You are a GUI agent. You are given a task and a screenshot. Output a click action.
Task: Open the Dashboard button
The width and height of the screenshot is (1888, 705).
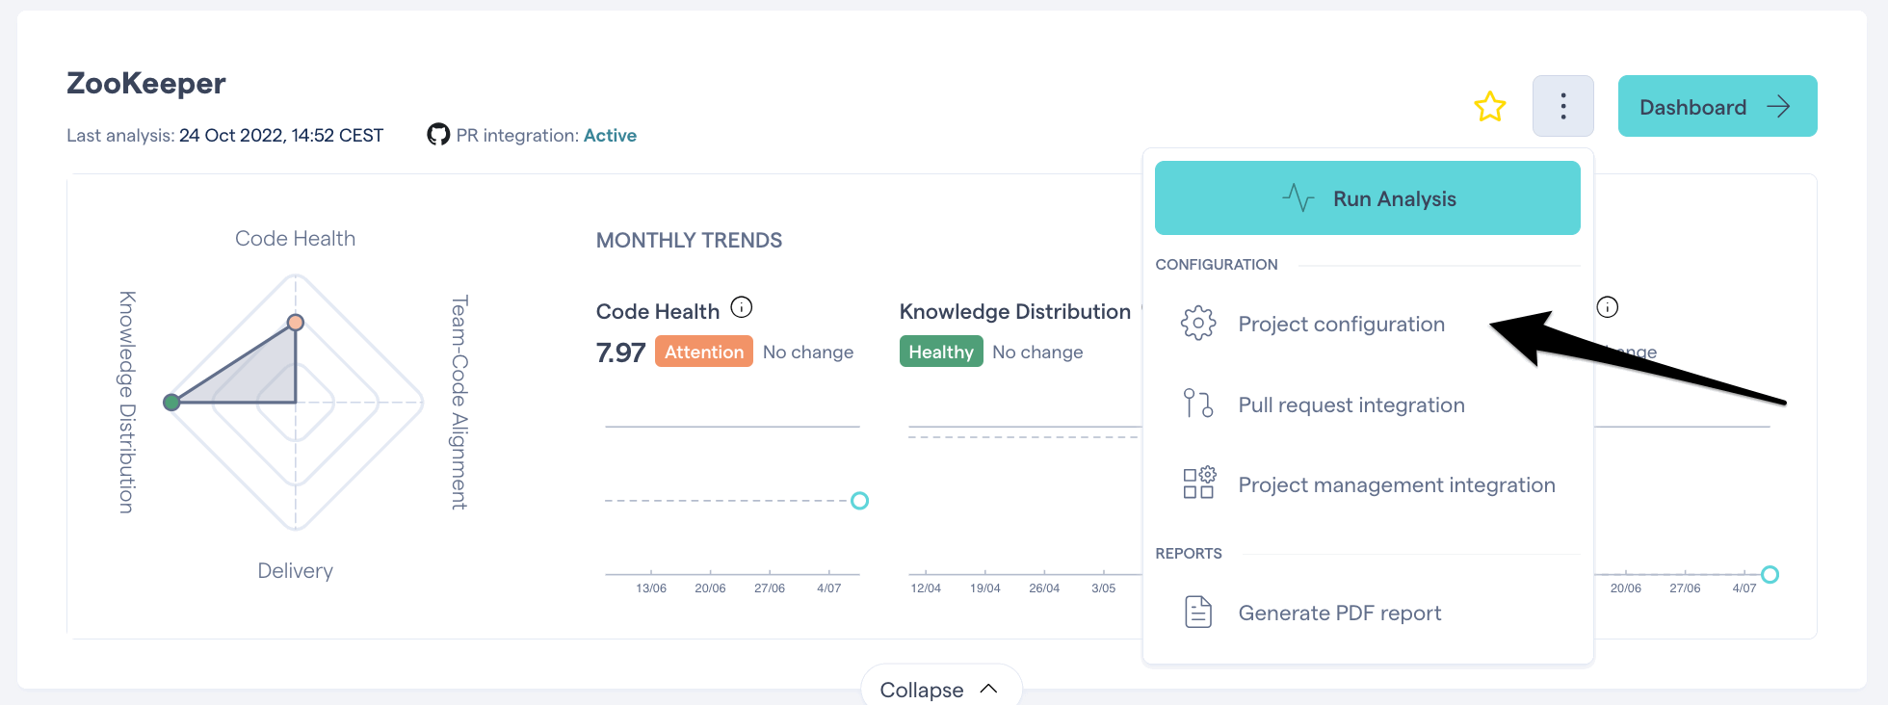(1717, 106)
